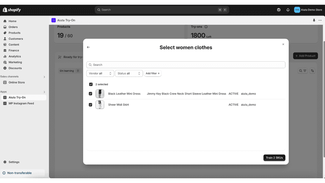Open Orders in the sidebar
Image resolution: width=325 pixels, height=183 pixels.
click(13, 27)
